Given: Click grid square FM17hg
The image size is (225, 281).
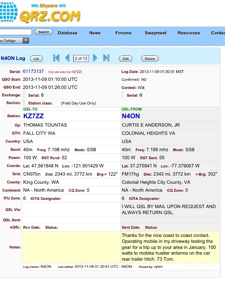Looking at the screenshot, I should 130,174.
